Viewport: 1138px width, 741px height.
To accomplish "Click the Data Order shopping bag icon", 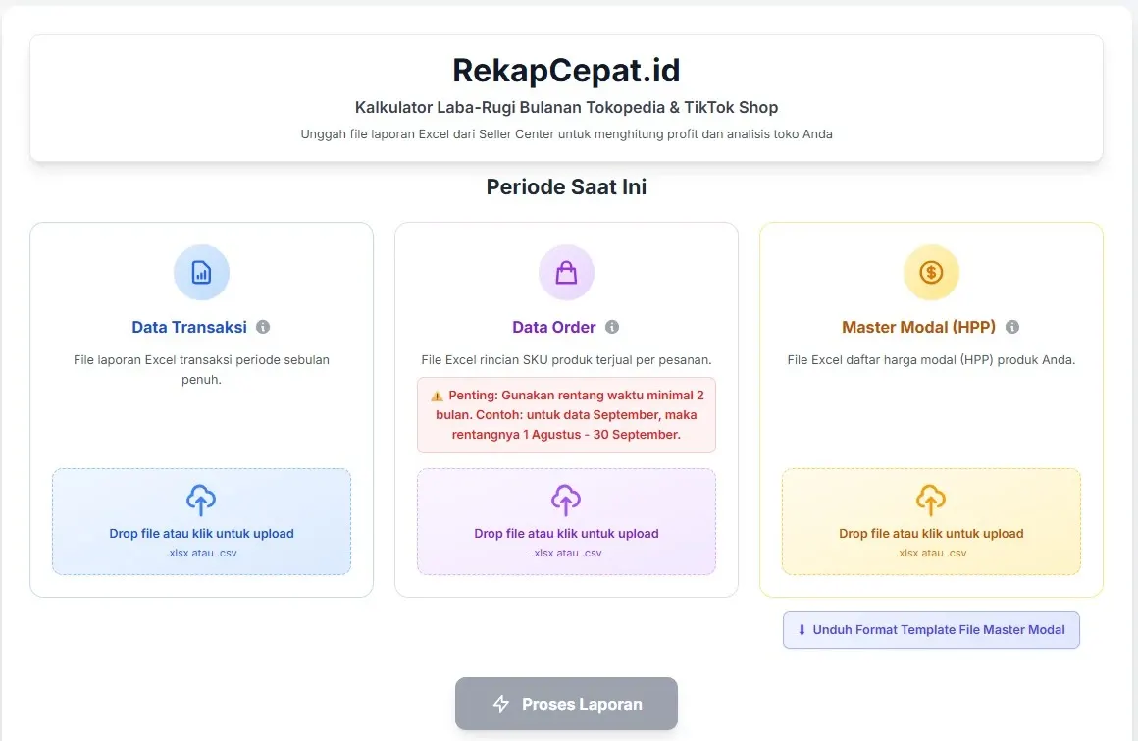I will click(x=566, y=272).
